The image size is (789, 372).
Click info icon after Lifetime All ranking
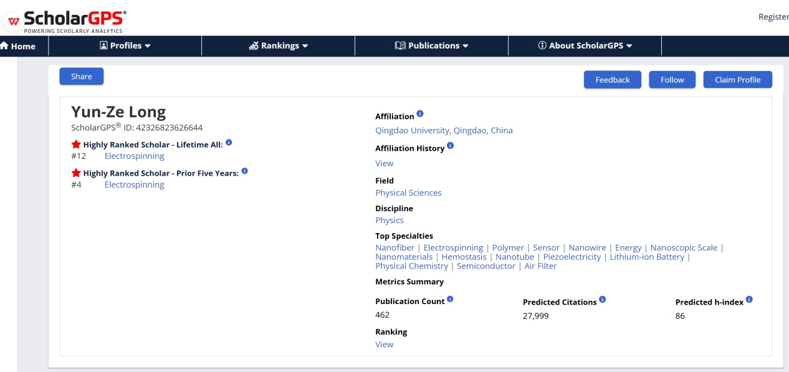pos(229,143)
